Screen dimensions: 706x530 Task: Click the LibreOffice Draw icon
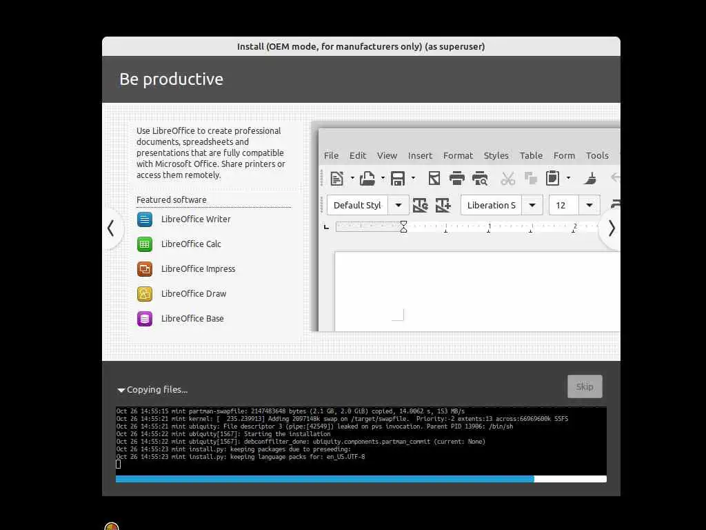coord(145,294)
